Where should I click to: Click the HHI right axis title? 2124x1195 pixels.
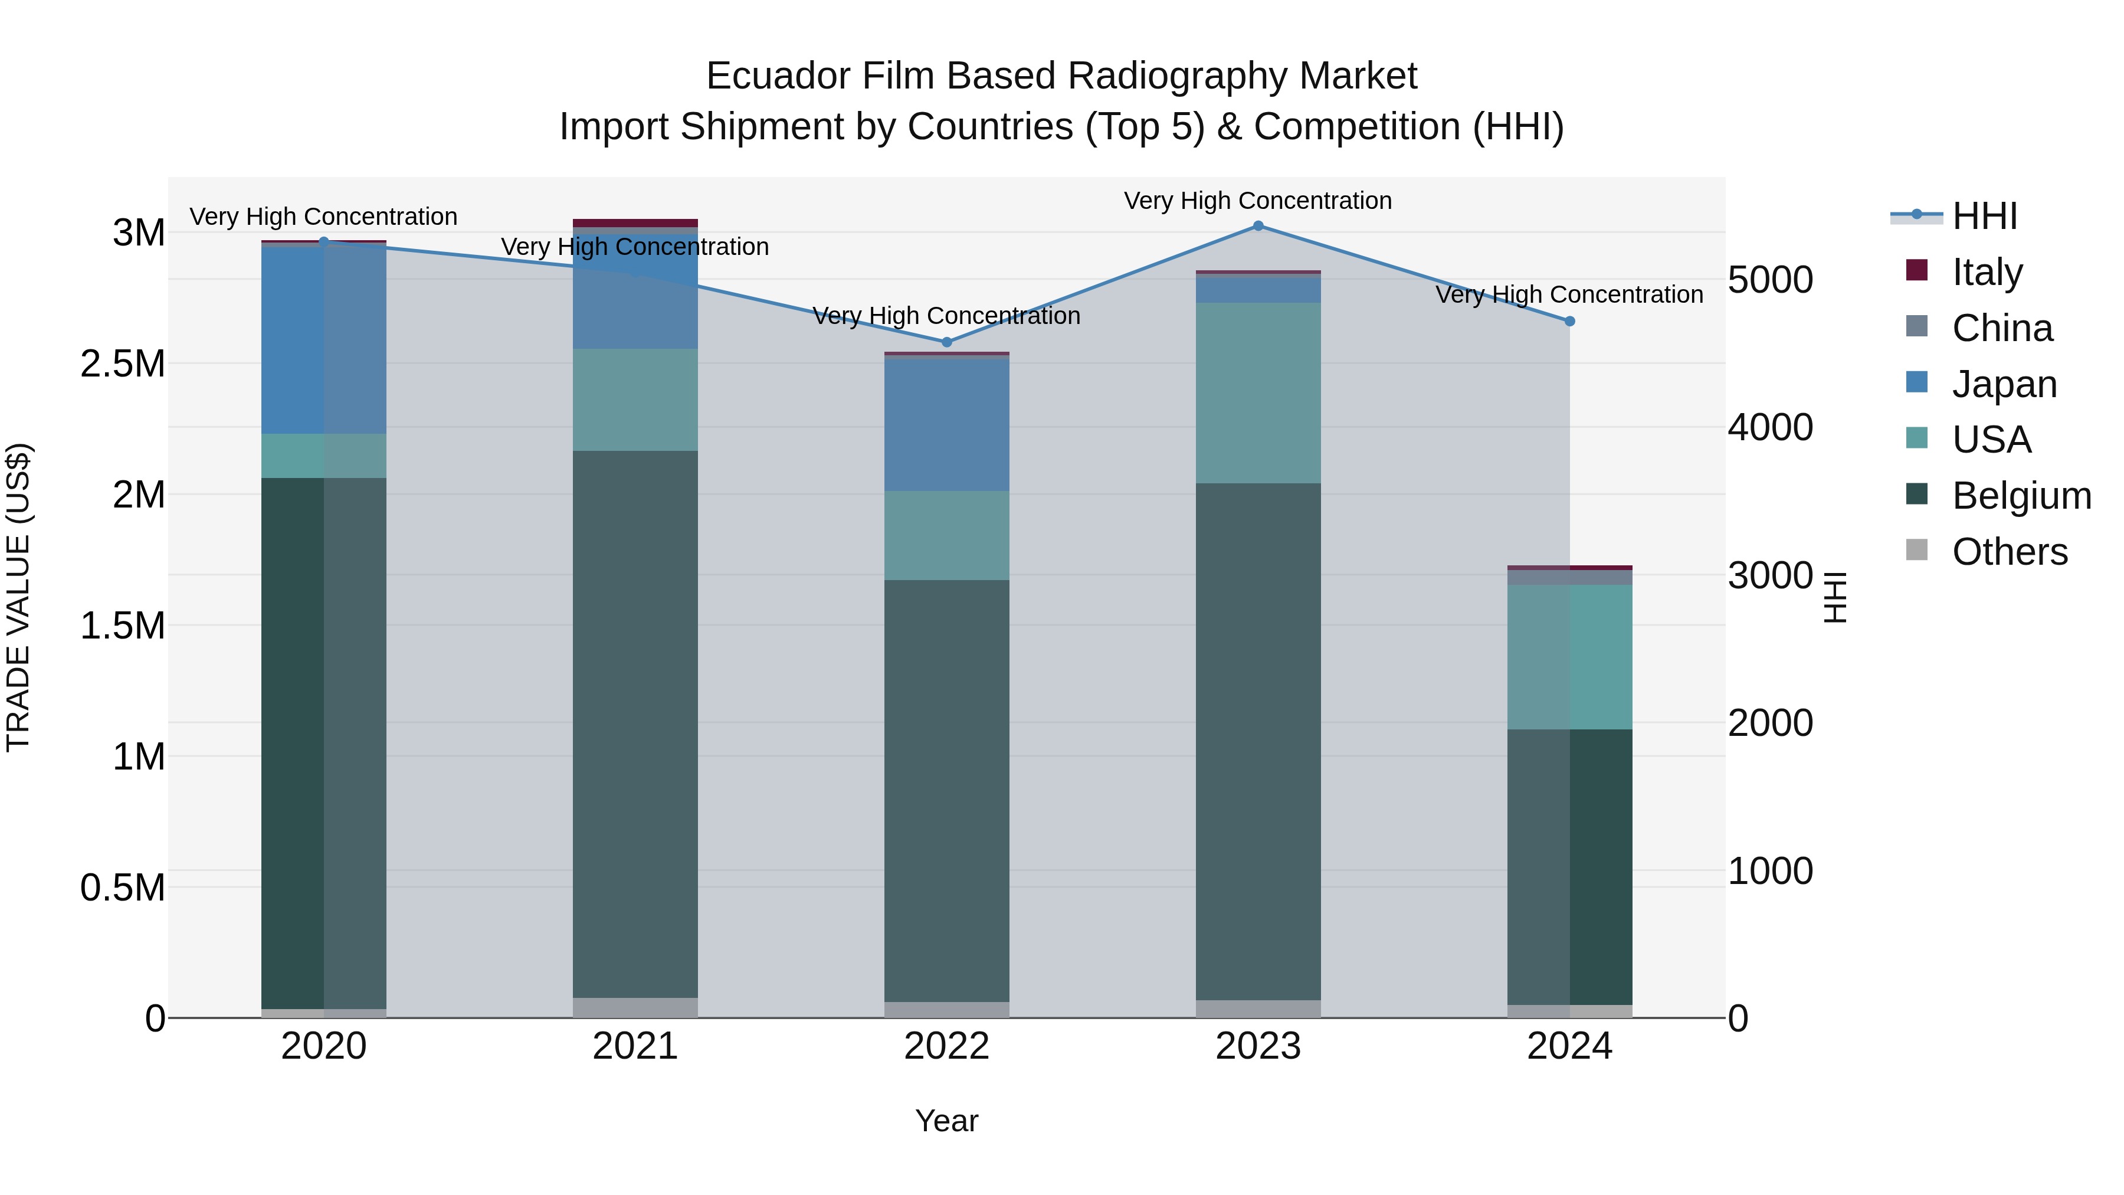tap(1835, 597)
